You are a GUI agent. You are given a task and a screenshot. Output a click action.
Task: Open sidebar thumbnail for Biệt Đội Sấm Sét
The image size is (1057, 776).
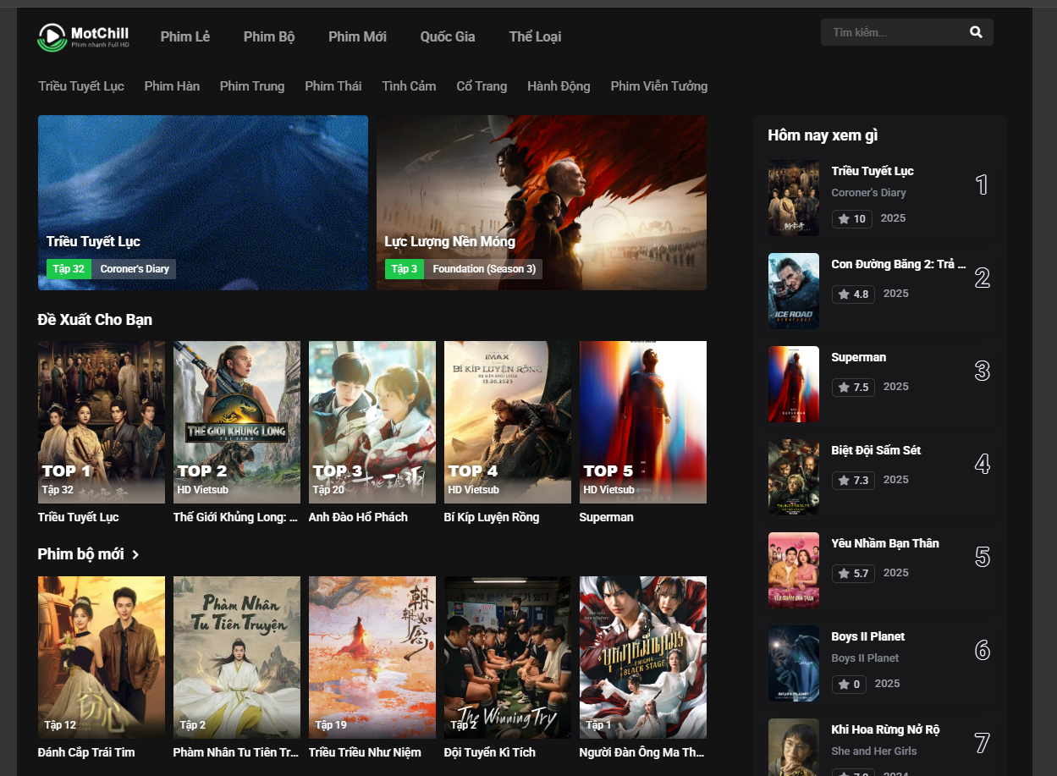coord(794,477)
